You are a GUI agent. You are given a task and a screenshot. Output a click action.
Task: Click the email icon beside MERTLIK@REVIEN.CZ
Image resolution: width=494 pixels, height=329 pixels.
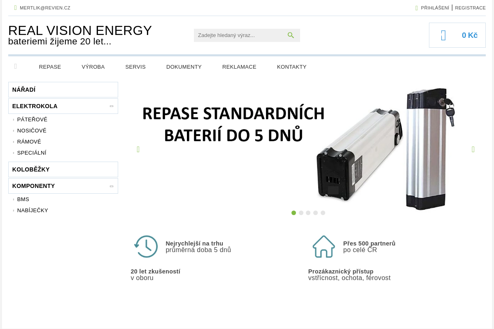pyautogui.click(x=16, y=8)
